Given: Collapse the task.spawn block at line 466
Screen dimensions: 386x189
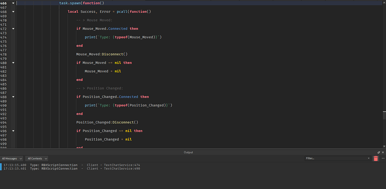Looking at the screenshot, I should coord(14,3).
